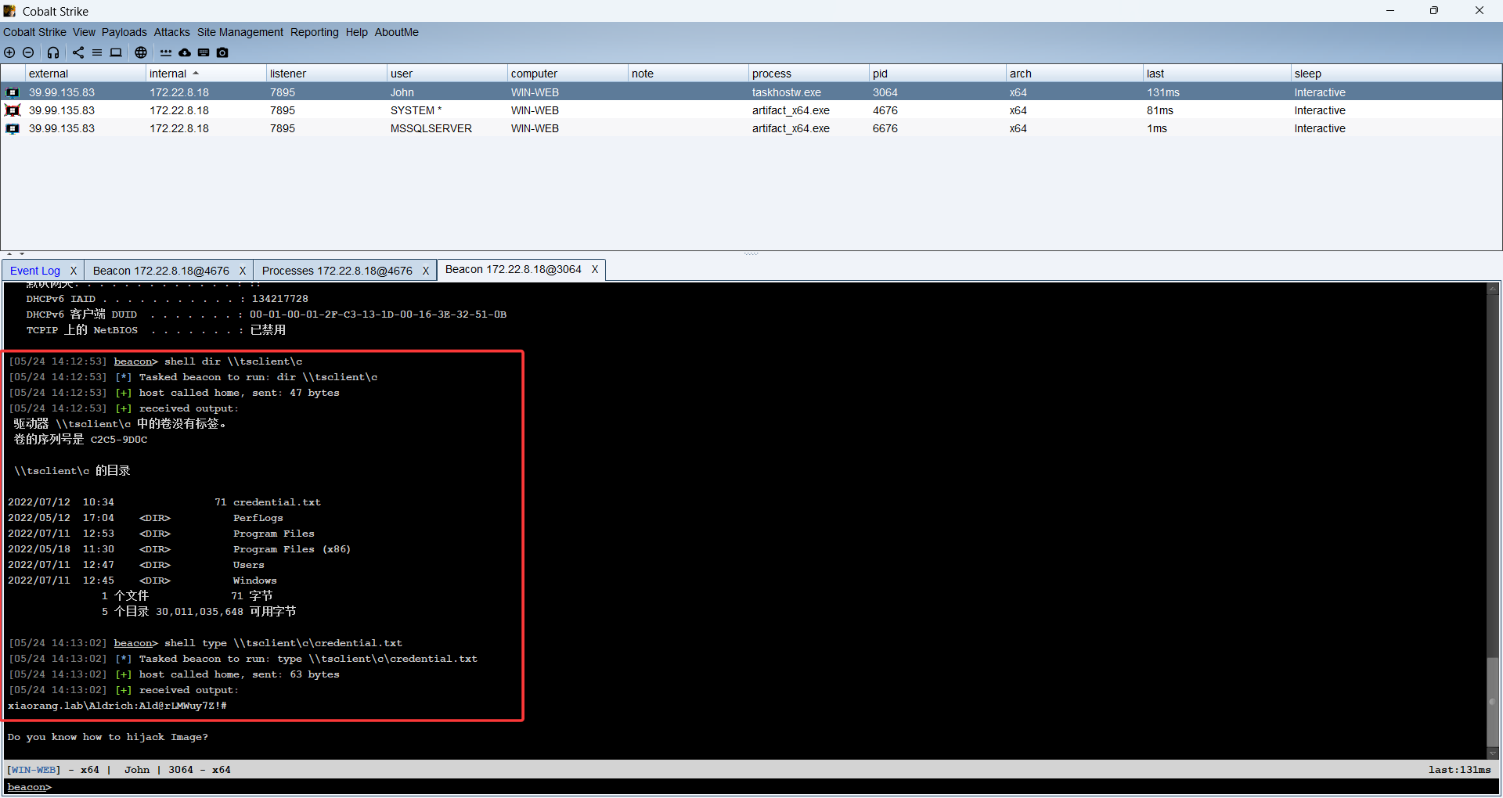Click the xiaorang.lab\Aldrich credential line

click(x=117, y=706)
